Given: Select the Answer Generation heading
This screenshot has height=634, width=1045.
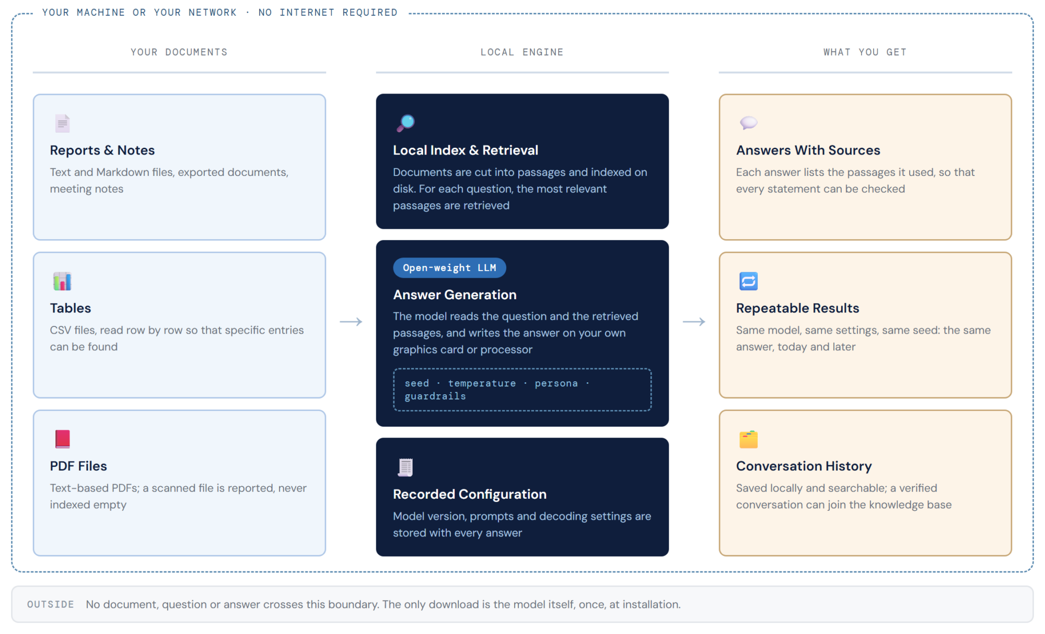Looking at the screenshot, I should point(455,295).
